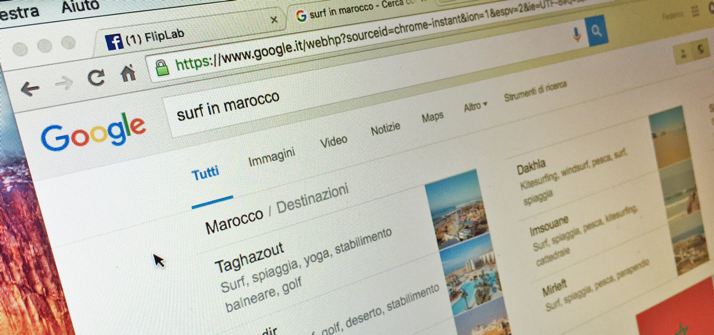Screen dimensions: 714x335
Task: Open the Maps results tab
Action: (x=432, y=117)
